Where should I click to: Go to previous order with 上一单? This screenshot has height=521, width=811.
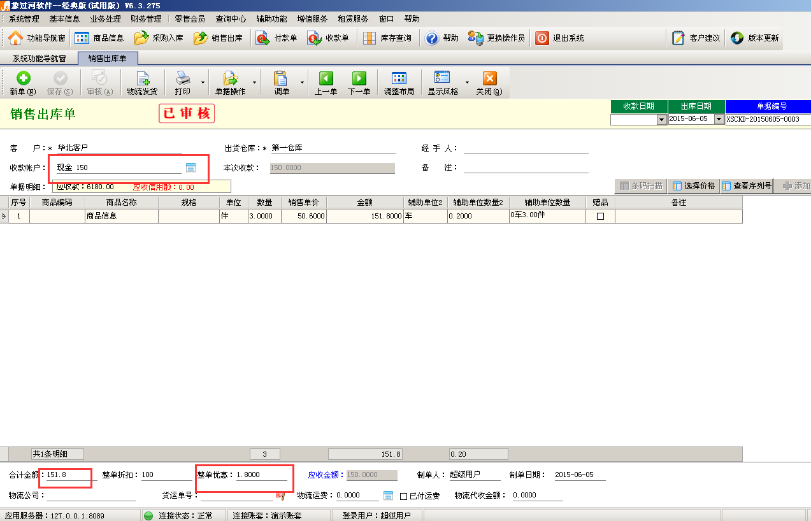point(326,83)
